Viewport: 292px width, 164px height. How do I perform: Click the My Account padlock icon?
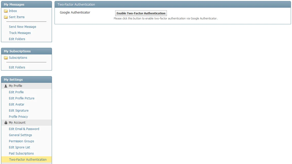pos(6,123)
